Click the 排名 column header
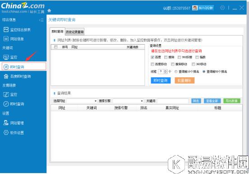Screen dimensions: 249x174 [144, 108]
